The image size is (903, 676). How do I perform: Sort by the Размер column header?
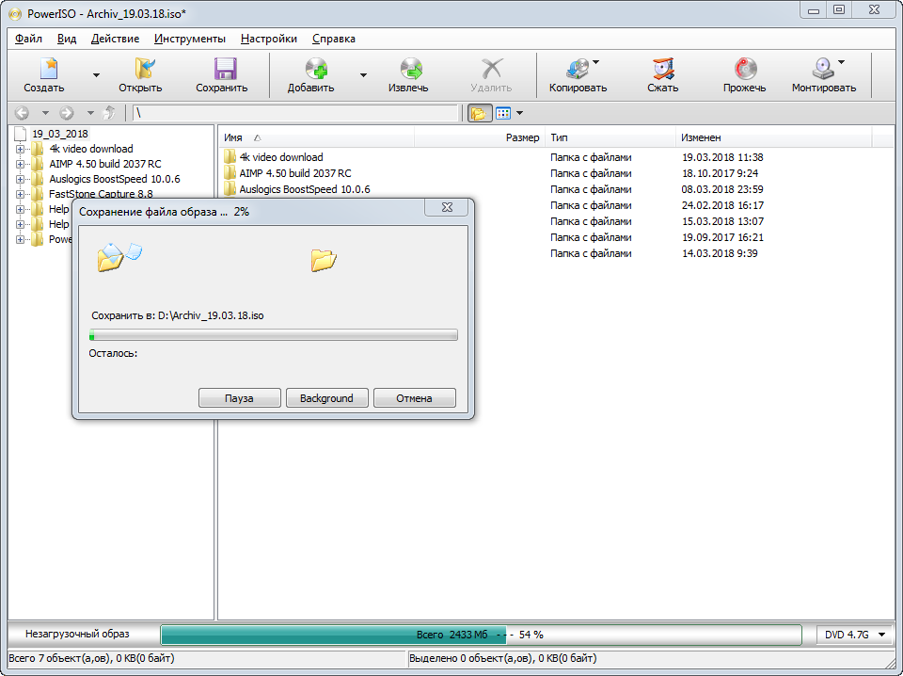click(480, 137)
